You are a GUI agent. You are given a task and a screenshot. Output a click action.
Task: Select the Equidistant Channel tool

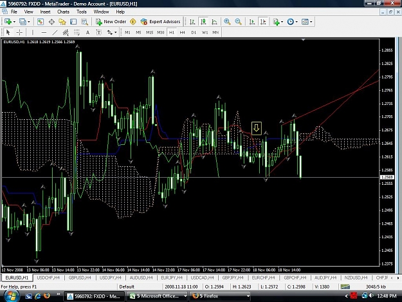point(66,32)
